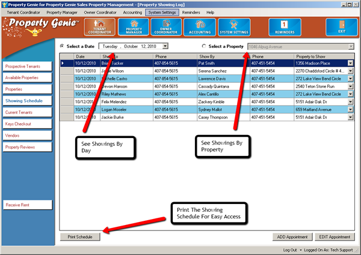Expand property dropdown in Riley Mathews row

click(x=350, y=94)
